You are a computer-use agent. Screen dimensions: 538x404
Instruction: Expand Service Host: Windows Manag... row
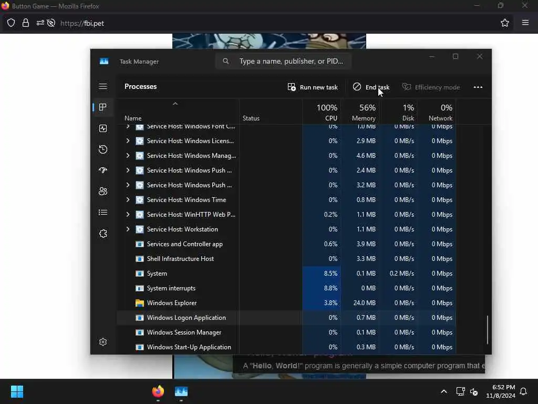click(128, 156)
